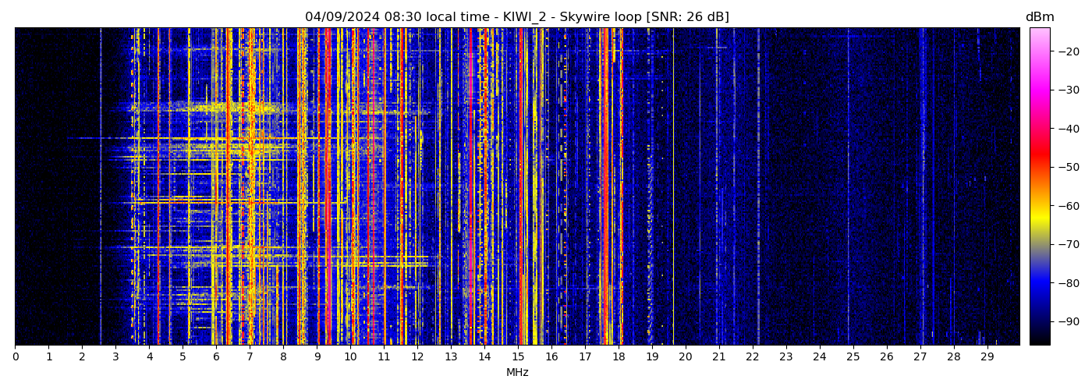The height and width of the screenshot is (390, 1092).
Task: Select the -20 tick label on the colorbar
Action: [x=1066, y=51]
